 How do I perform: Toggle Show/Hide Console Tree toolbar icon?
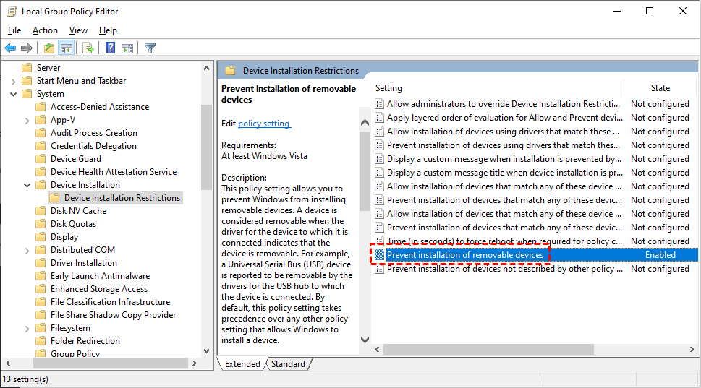click(x=66, y=48)
